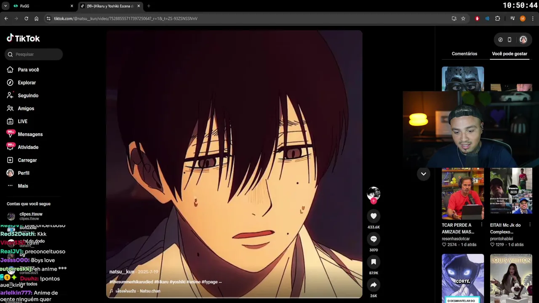Open Mensagens in the sidebar
539x303 pixels.
[30, 134]
